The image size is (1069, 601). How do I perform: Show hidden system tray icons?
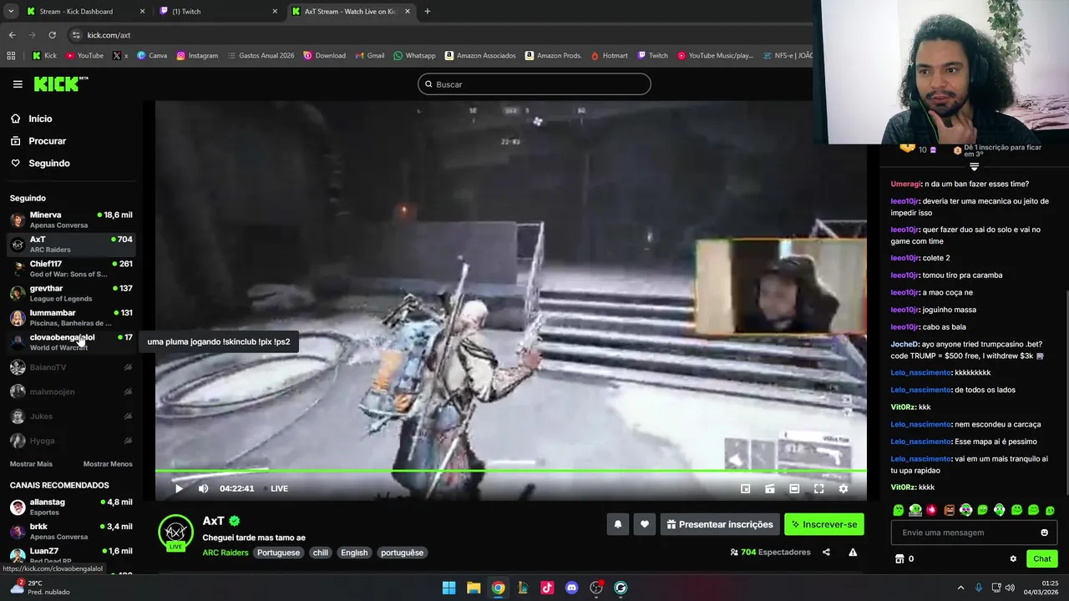[x=960, y=588]
